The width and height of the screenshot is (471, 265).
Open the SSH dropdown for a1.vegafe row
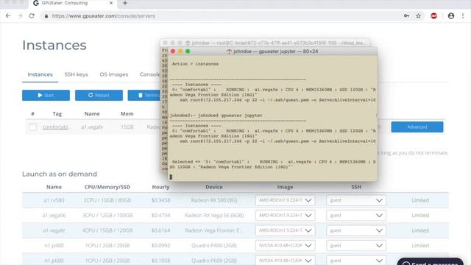pos(356,230)
